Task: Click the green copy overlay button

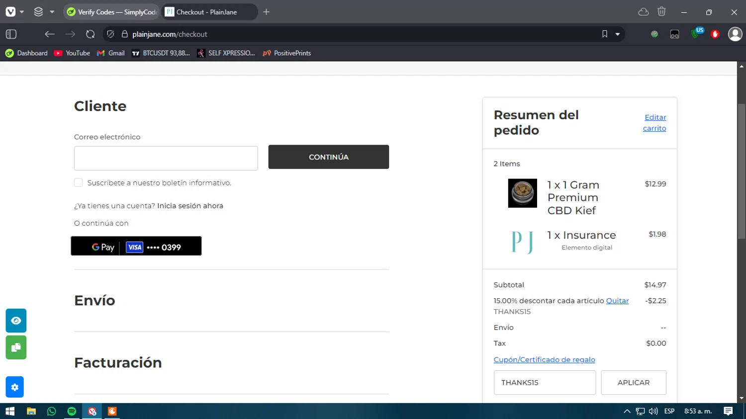Action: pyautogui.click(x=16, y=347)
